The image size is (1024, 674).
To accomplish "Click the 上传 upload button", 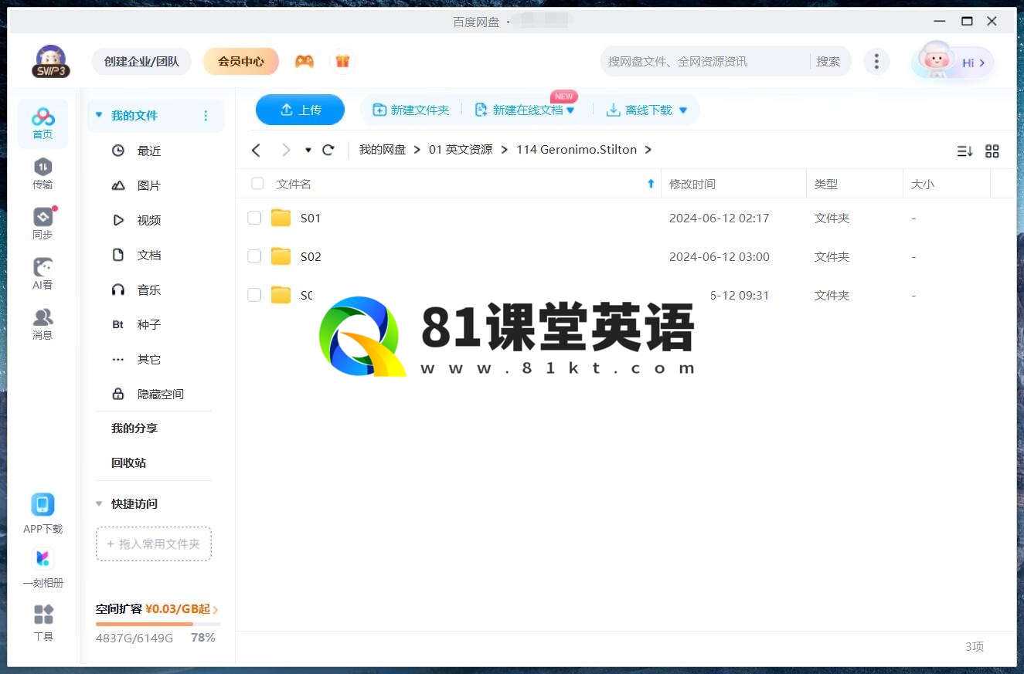I will (x=300, y=110).
